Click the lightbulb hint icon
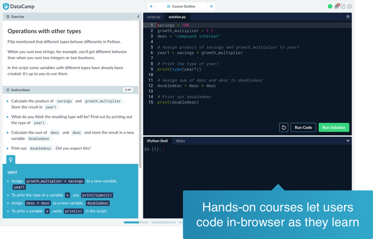Image resolution: width=373 pixels, height=239 pixels. point(11,159)
